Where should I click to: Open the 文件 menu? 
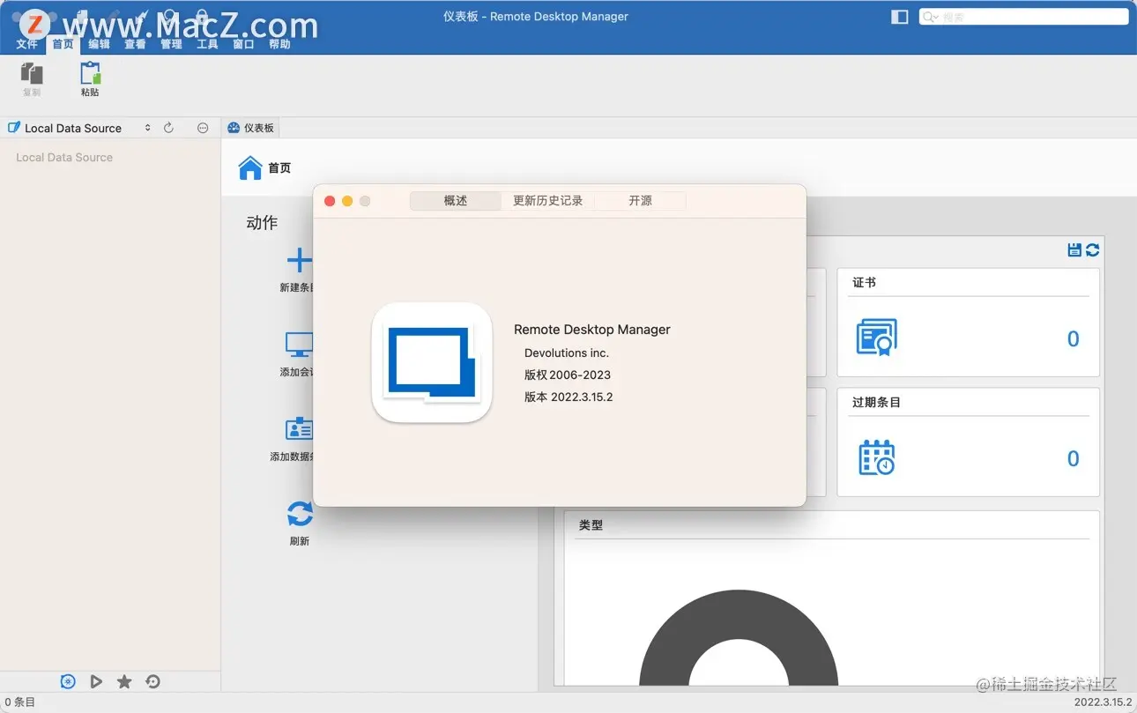[27, 44]
